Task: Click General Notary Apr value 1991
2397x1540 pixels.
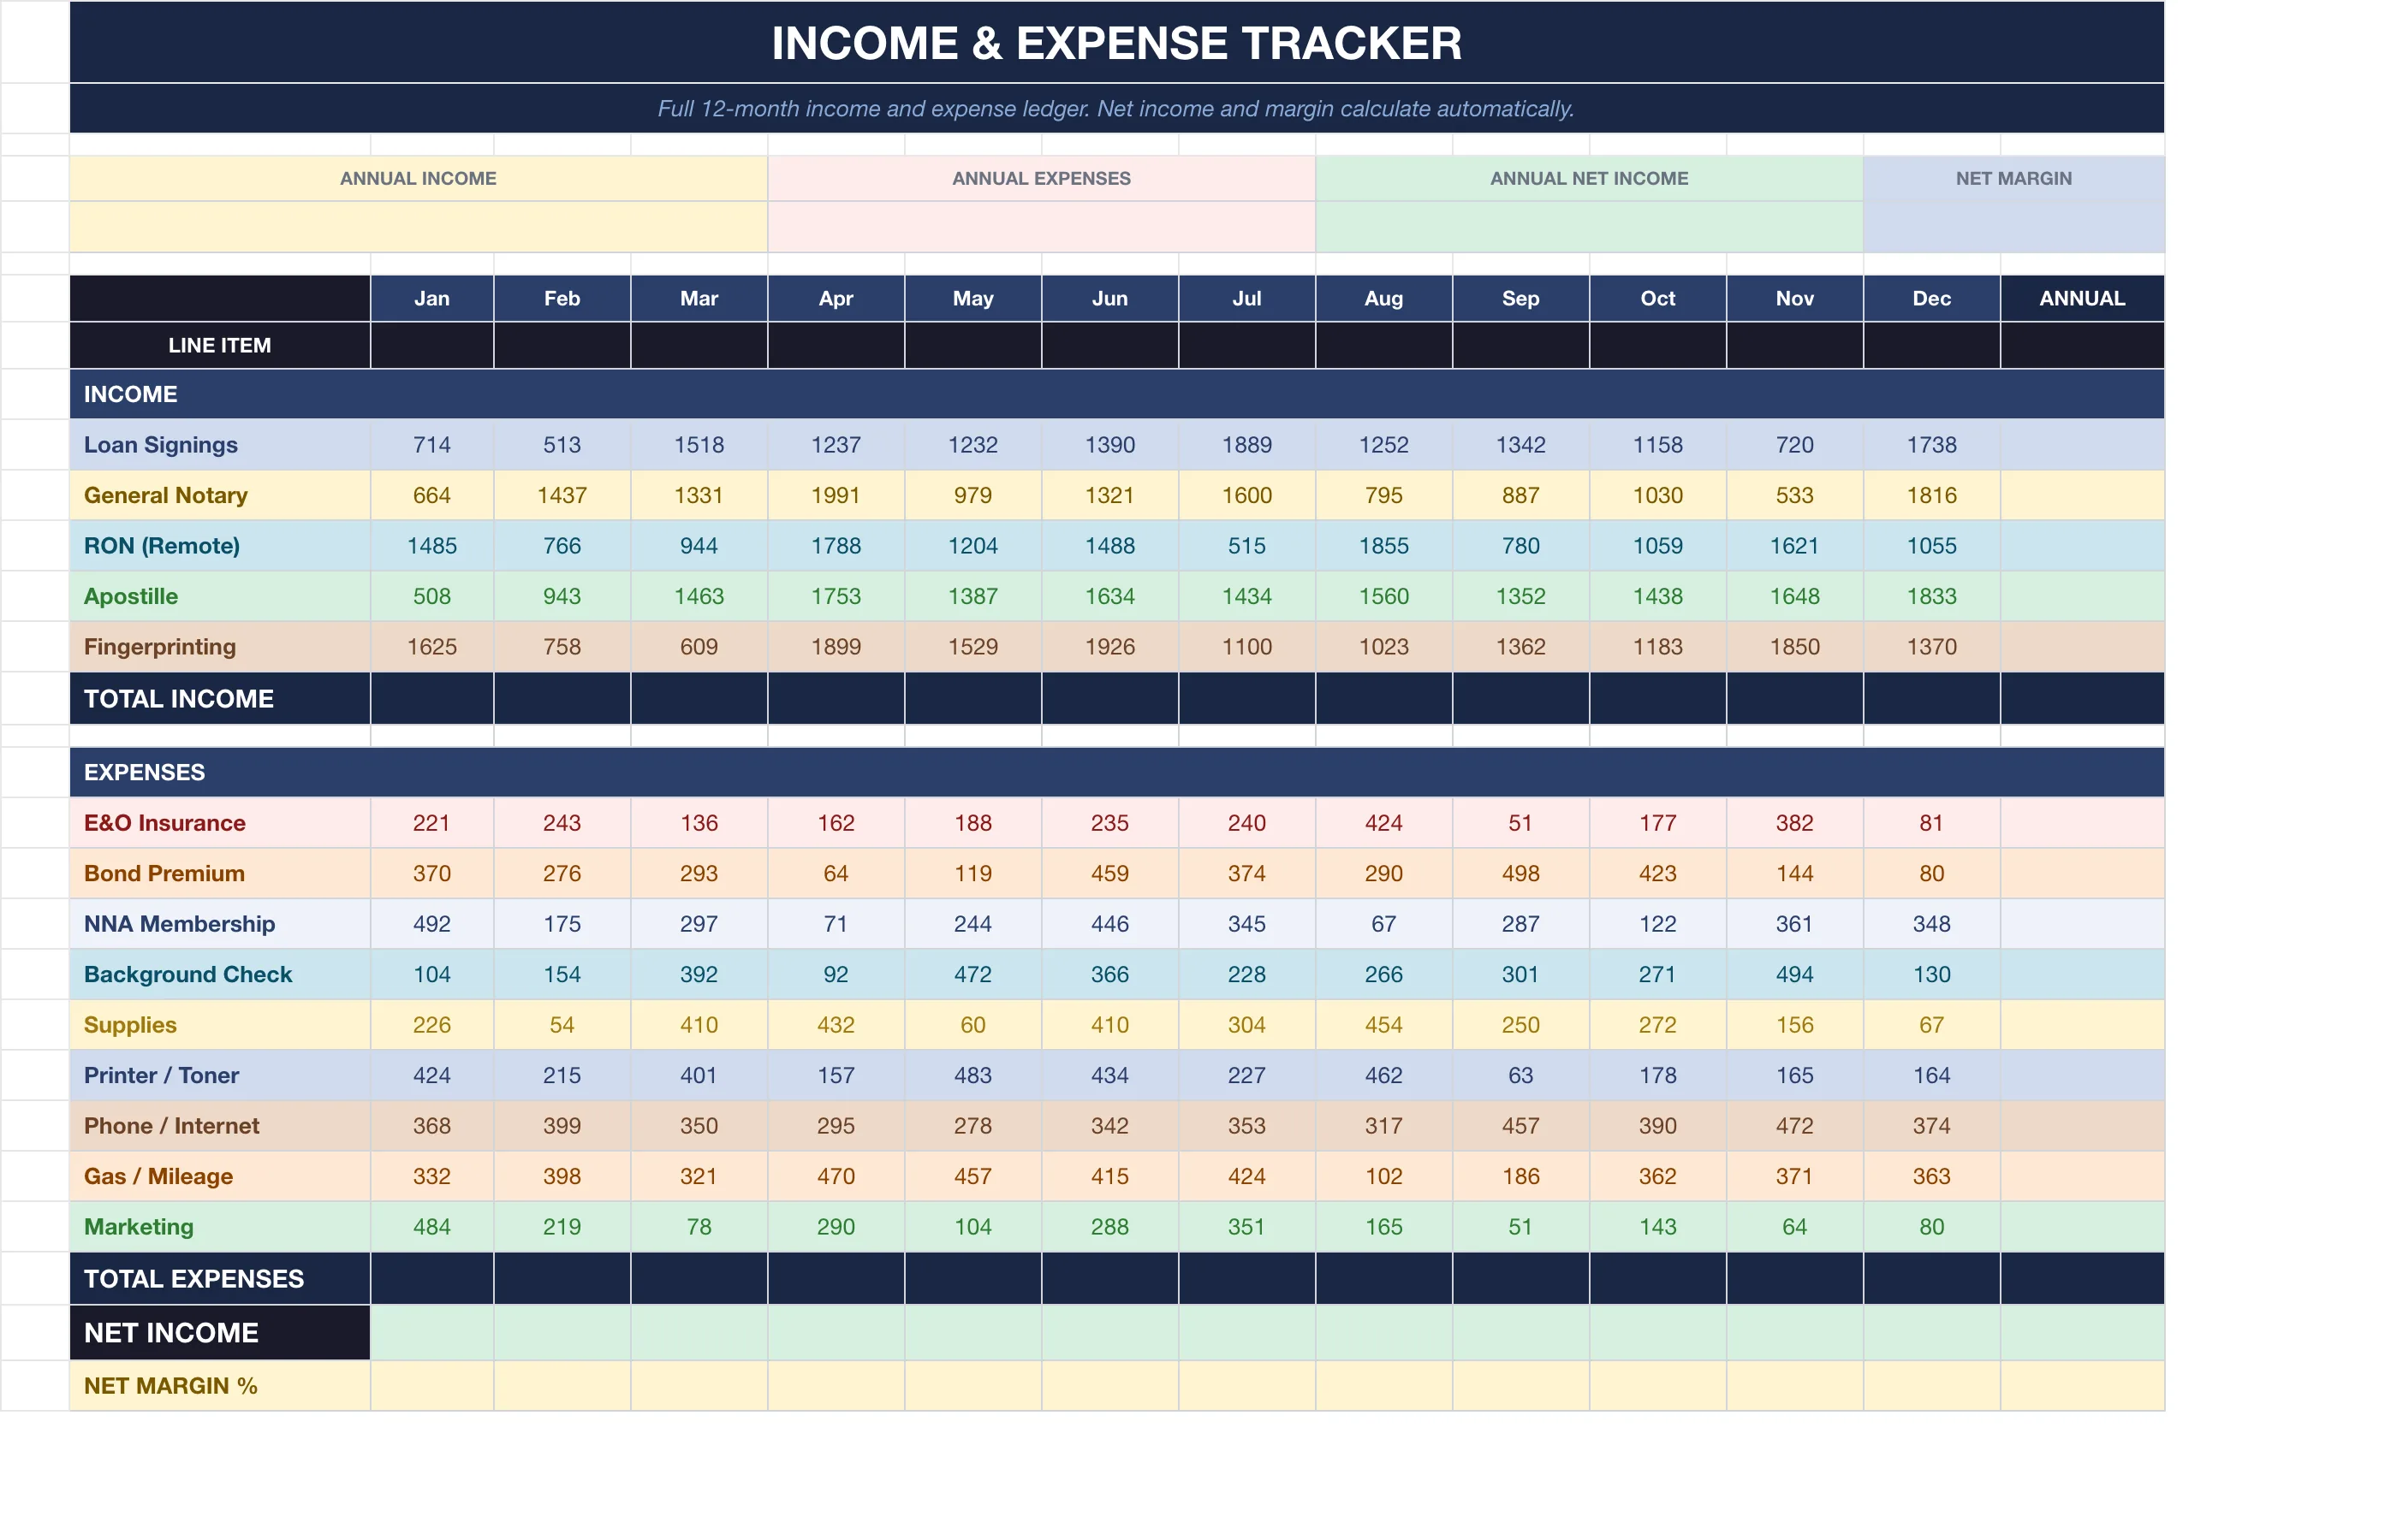Action: point(836,495)
